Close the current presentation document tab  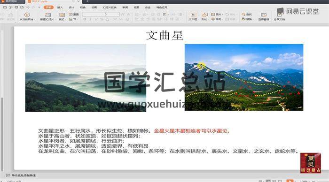click(78, 1)
